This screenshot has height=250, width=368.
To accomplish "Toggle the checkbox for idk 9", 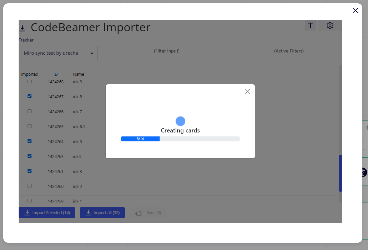I will click(29, 81).
